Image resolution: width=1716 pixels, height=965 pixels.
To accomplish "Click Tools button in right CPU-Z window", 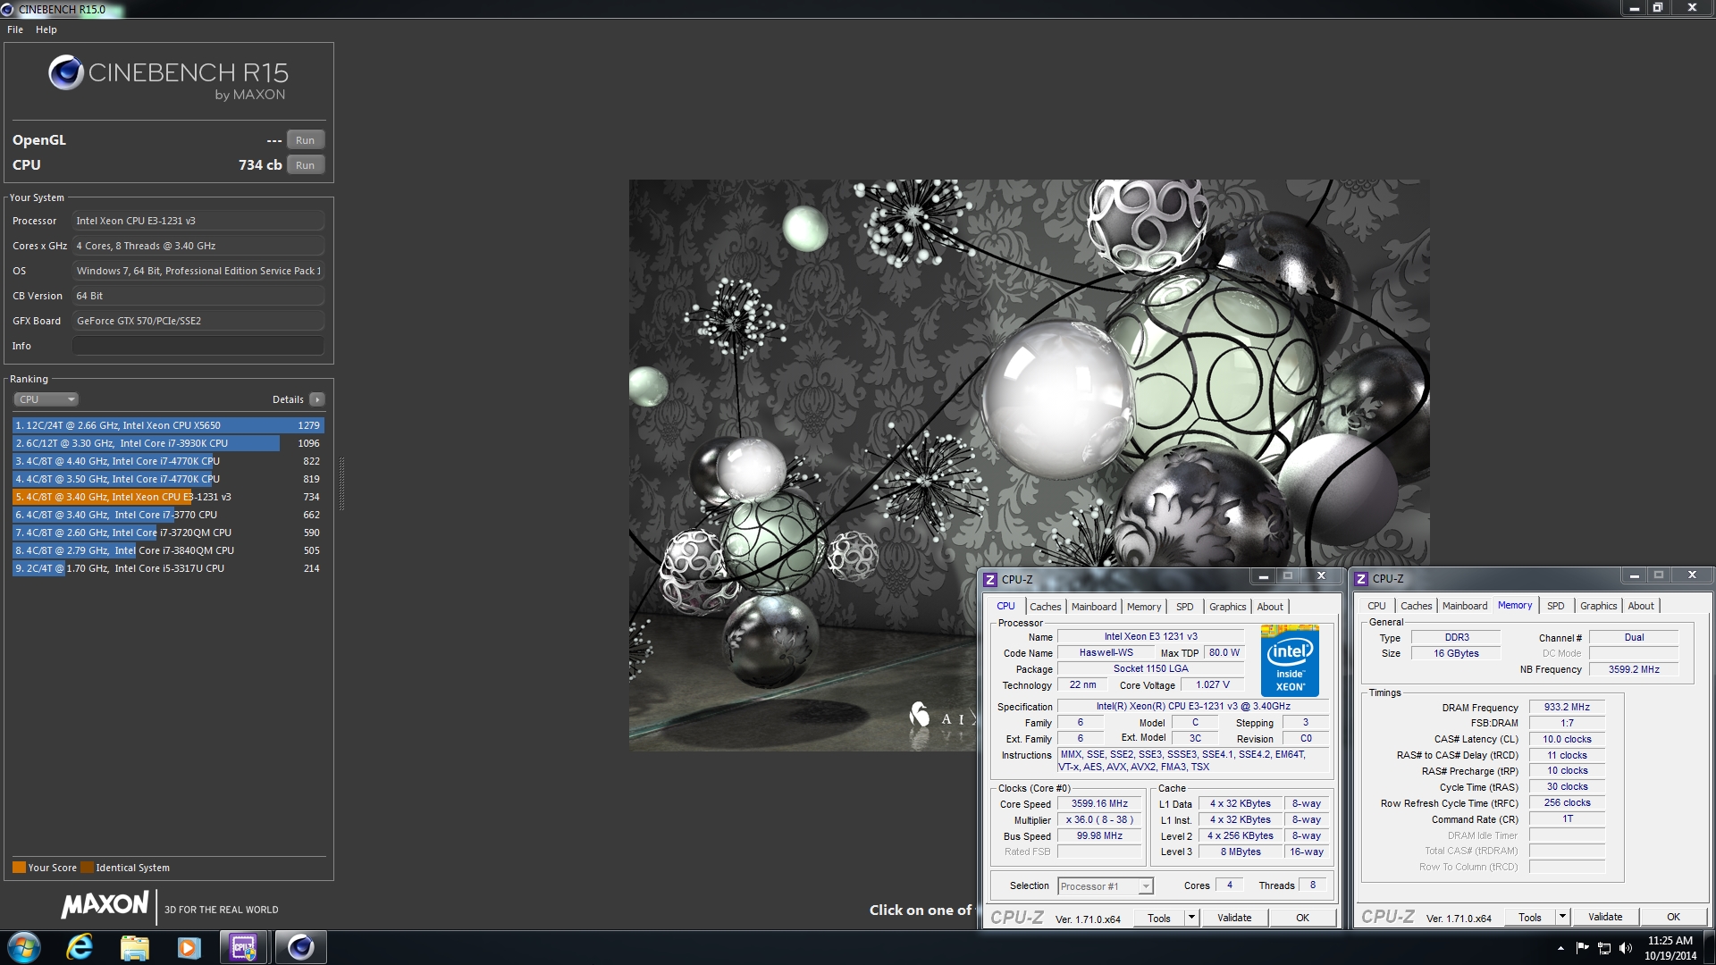I will click(x=1530, y=917).
